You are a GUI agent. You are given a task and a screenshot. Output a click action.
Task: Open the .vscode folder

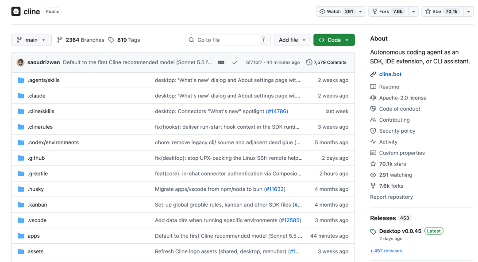point(37,220)
